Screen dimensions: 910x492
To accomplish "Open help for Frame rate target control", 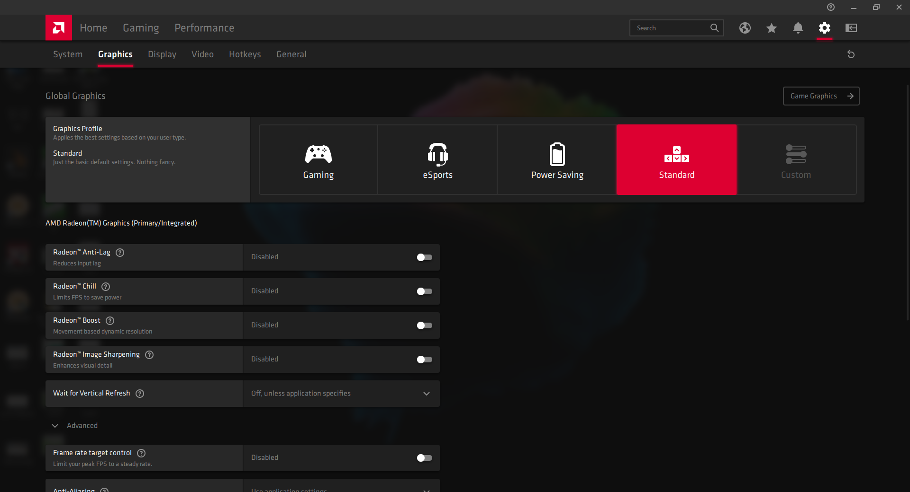I will coord(141,453).
